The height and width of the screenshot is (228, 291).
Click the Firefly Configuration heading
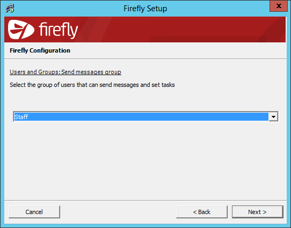tap(40, 50)
